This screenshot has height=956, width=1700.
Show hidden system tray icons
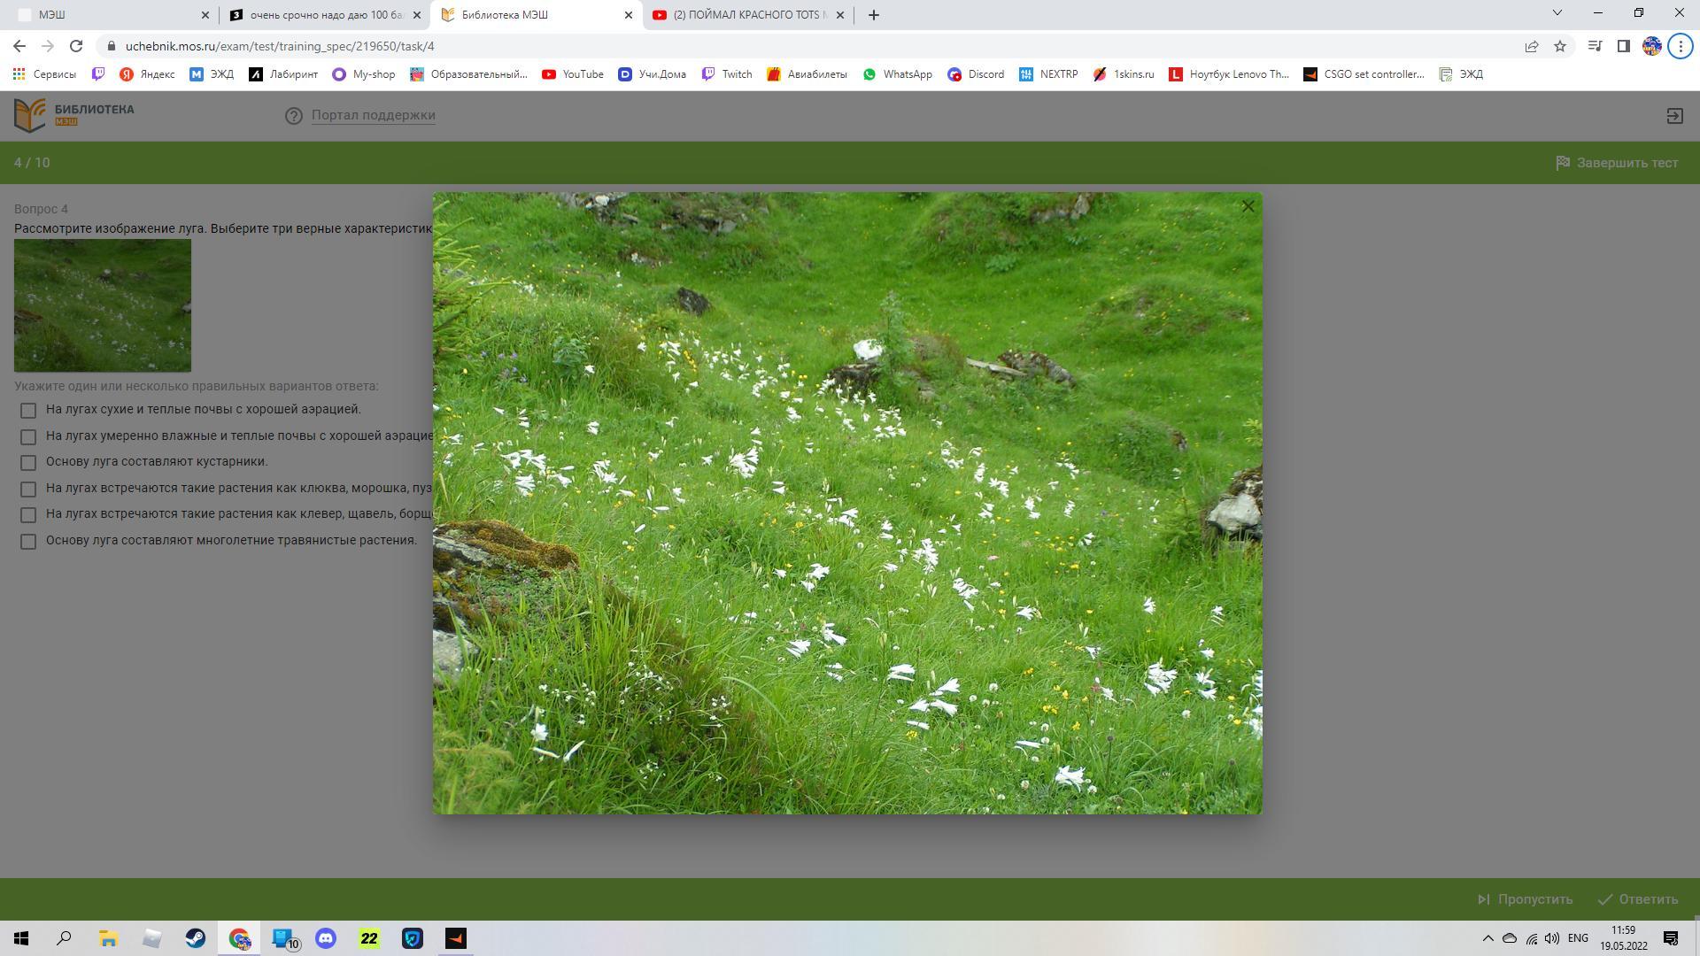(1487, 938)
